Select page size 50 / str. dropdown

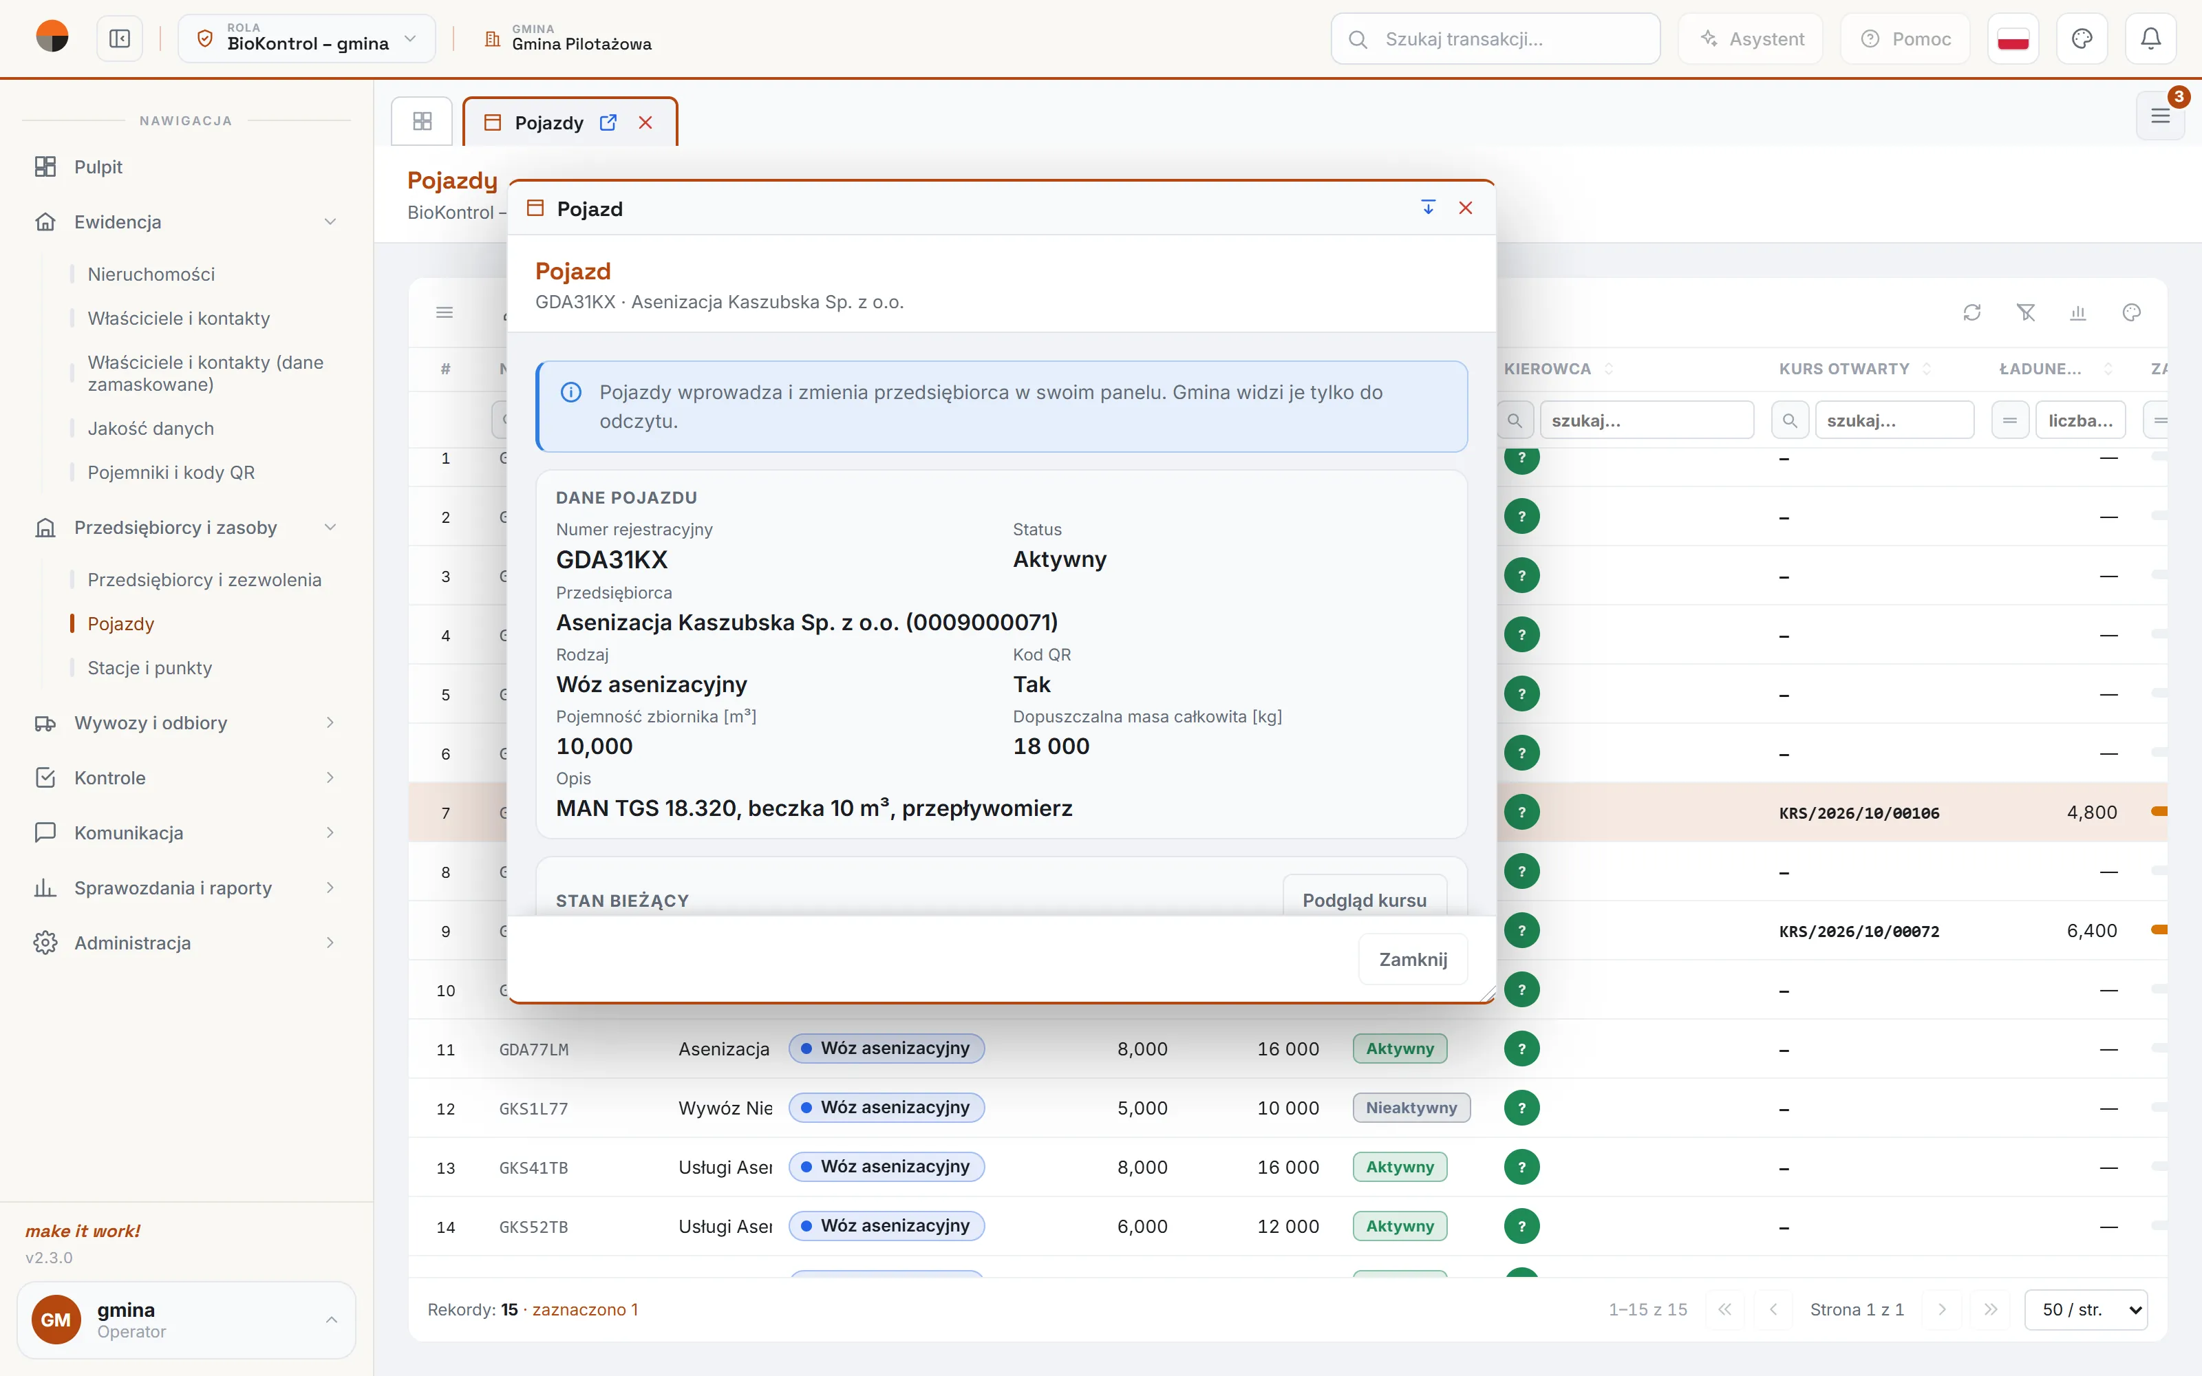pyautogui.click(x=2086, y=1309)
